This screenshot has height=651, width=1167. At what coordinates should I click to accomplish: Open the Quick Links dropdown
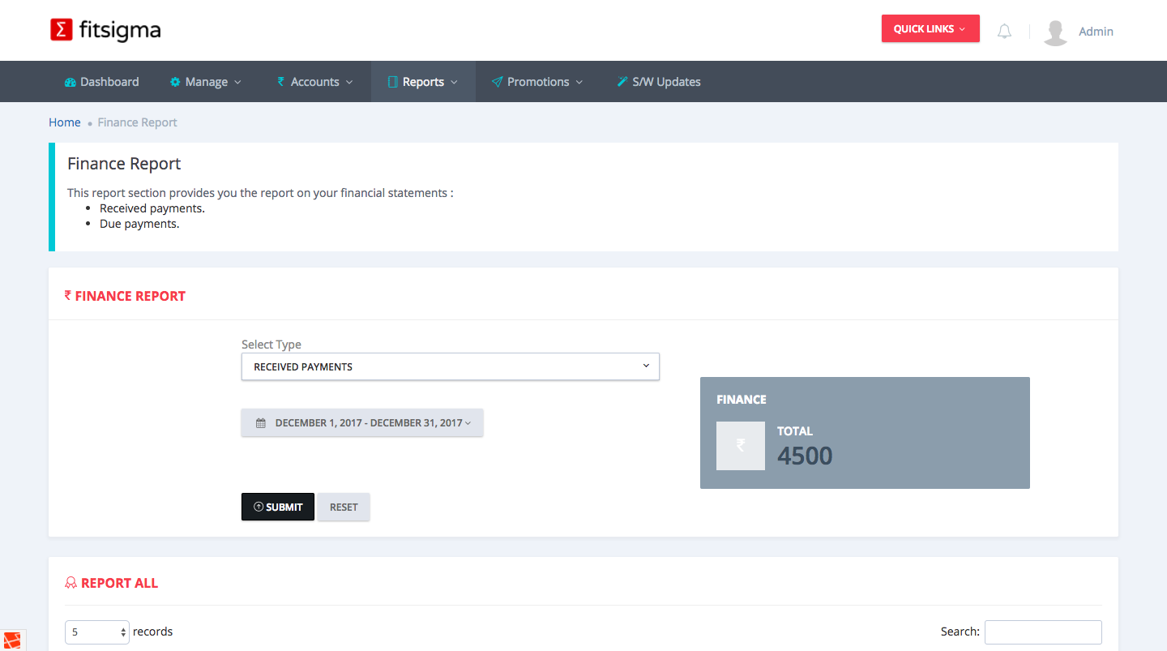tap(930, 29)
